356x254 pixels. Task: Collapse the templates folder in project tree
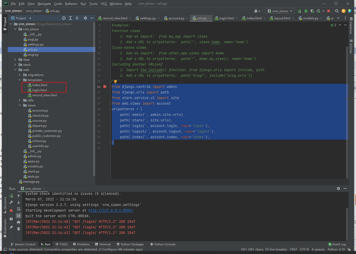click(x=20, y=80)
